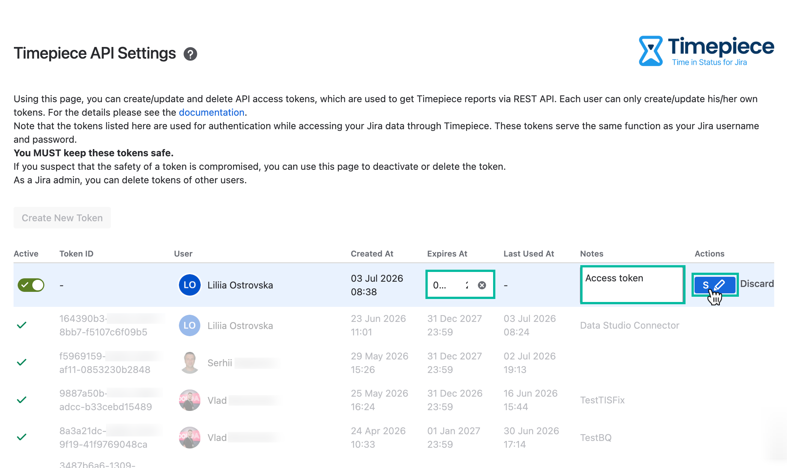Click the Created At column header
The width and height of the screenshot is (787, 468).
tap(372, 254)
